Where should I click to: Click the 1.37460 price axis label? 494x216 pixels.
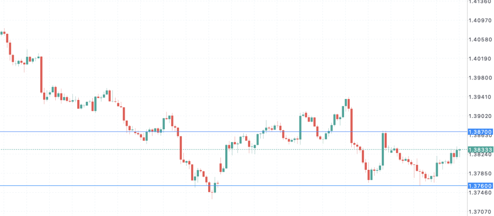pos(480,193)
